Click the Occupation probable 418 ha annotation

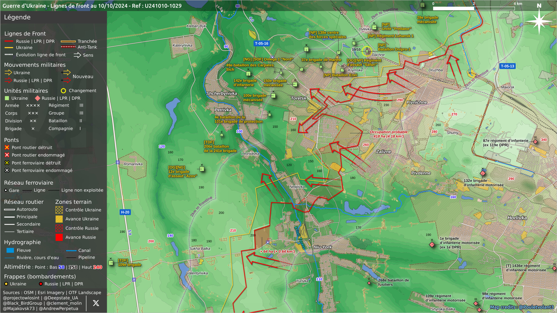[x=388, y=134]
